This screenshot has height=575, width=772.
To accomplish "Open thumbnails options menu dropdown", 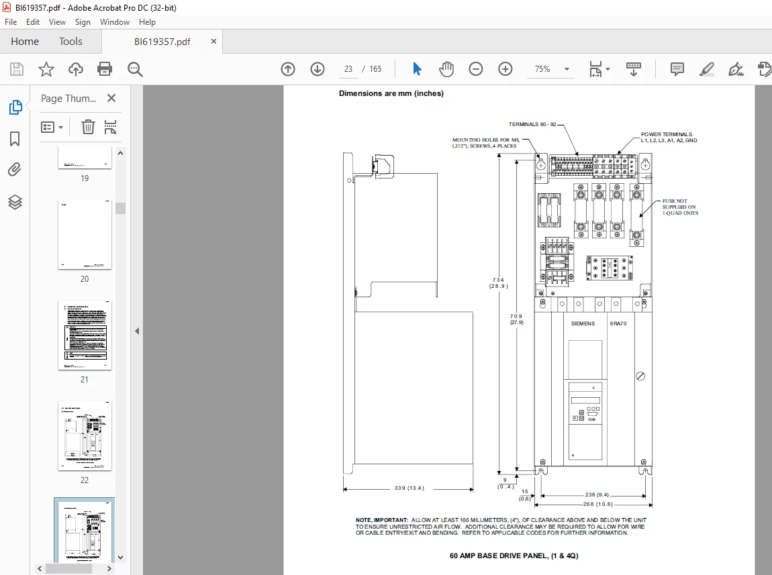I will pos(52,127).
